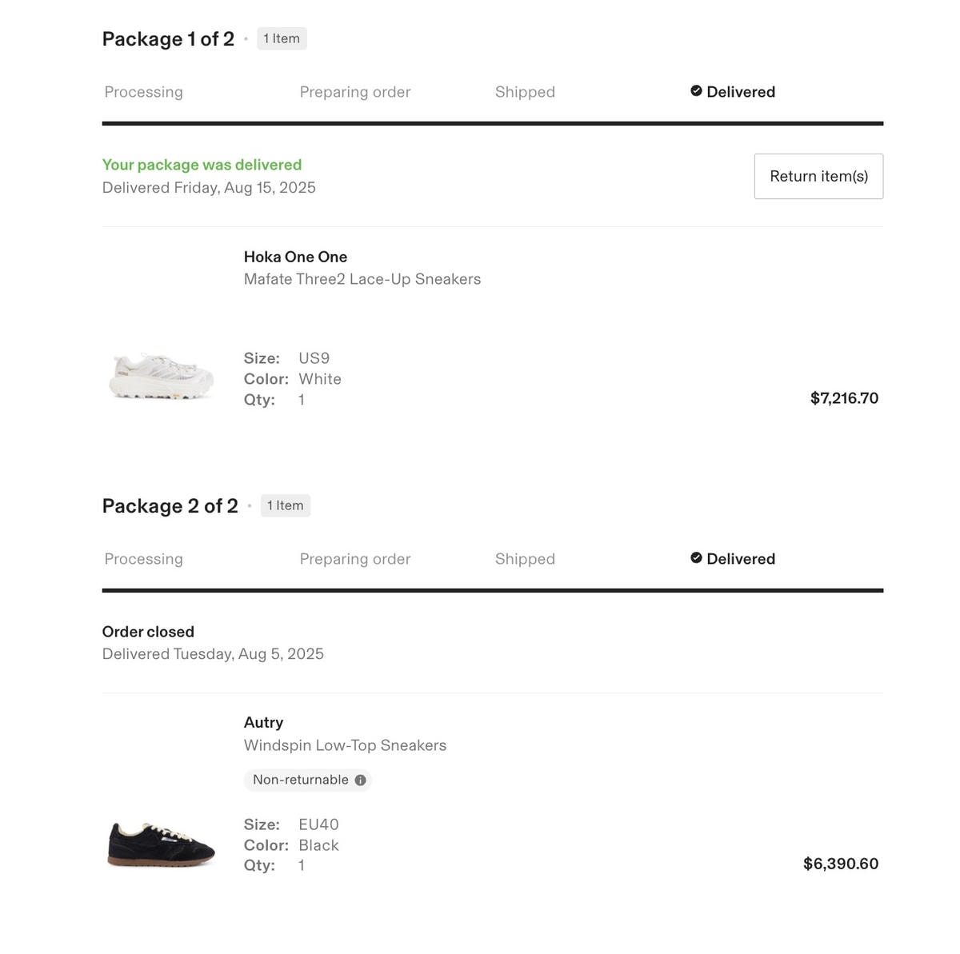Viewport: 960px width, 954px height.
Task: Click the 1 Item badge for Package 2
Action: tap(286, 505)
